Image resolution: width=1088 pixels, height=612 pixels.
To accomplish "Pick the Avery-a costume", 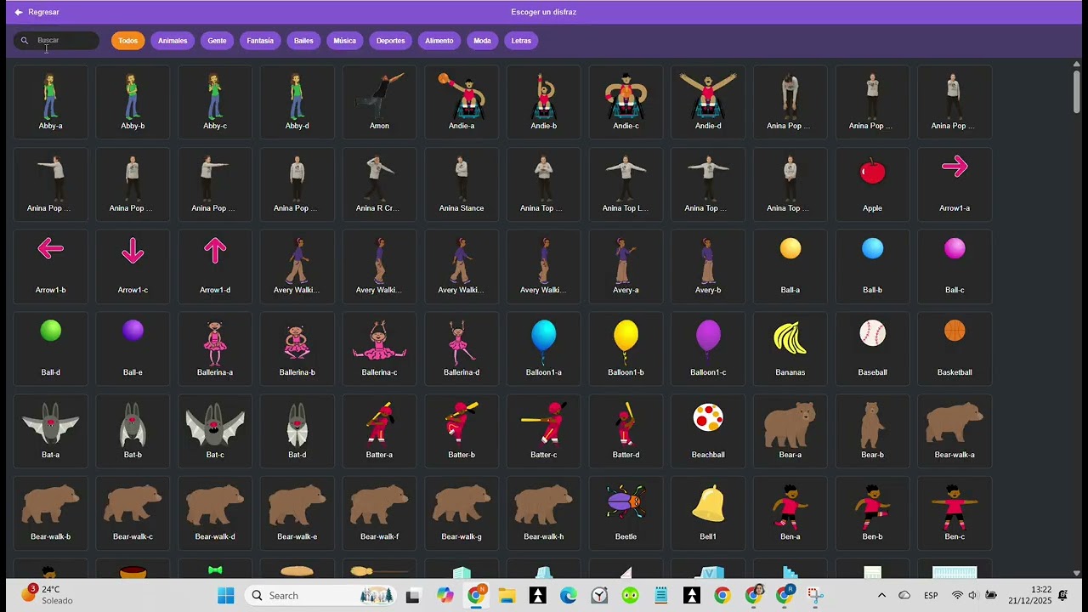I will [626, 266].
